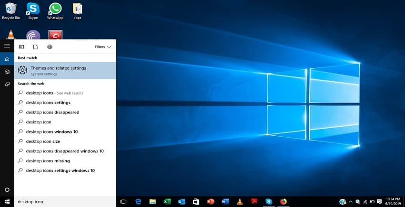Select the Home icon in search sidebar
Image resolution: width=405 pixels, height=207 pixels.
pyautogui.click(x=7, y=59)
